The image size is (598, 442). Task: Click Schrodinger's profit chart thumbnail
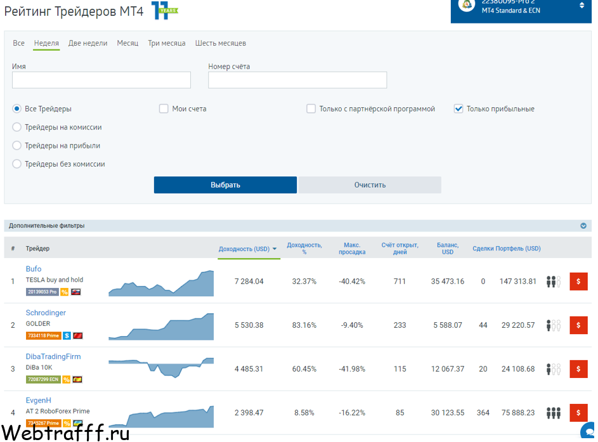click(x=161, y=327)
